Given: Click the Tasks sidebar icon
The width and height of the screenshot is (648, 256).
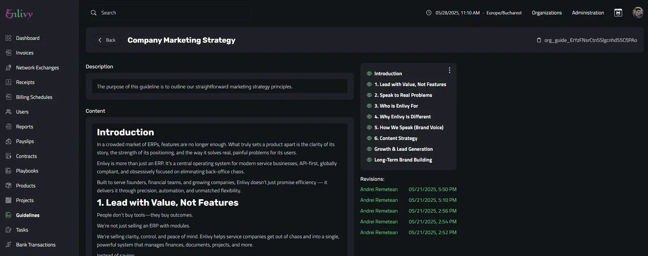Looking at the screenshot, I should click(9, 230).
